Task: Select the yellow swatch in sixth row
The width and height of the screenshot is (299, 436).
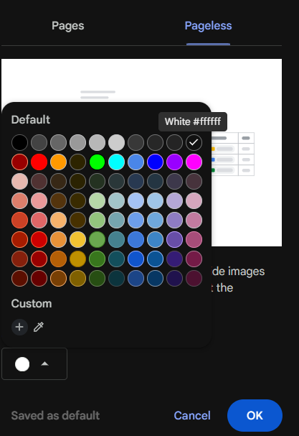Action: click(77, 239)
